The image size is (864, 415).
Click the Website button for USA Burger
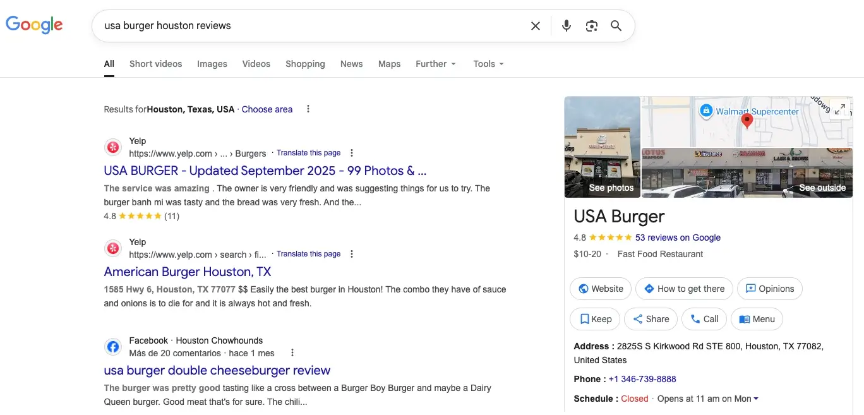[x=600, y=289]
